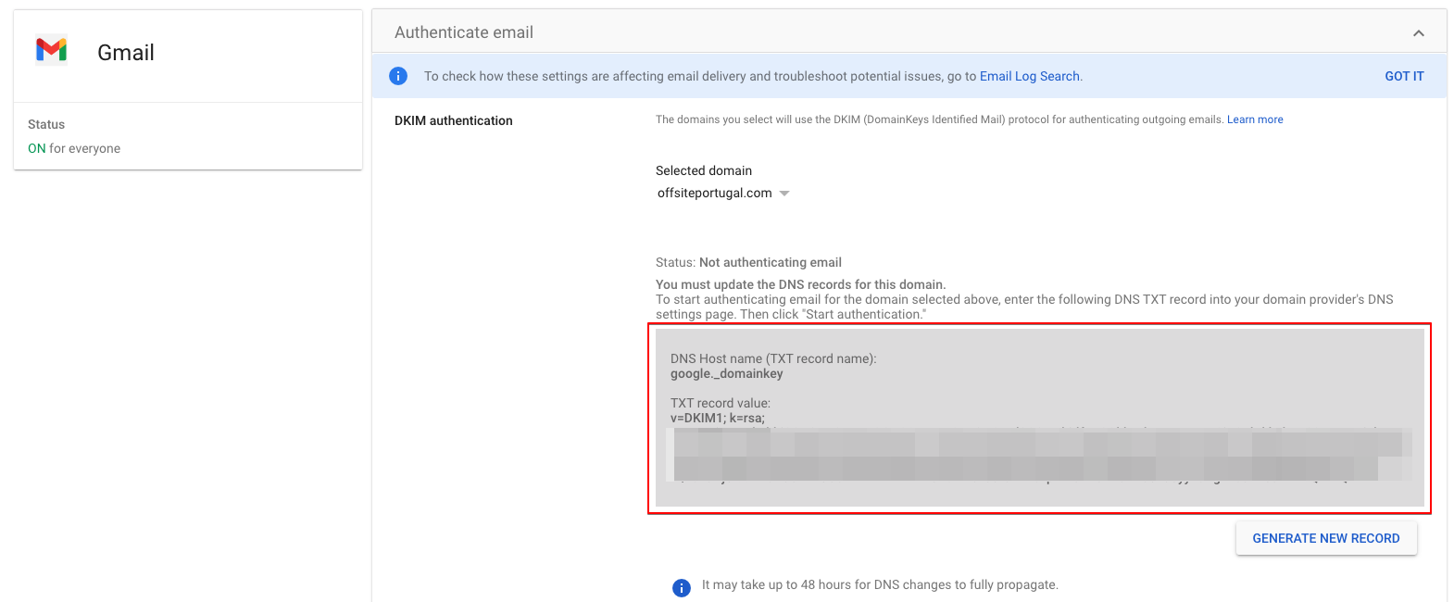Click the "ON for everyone" status text
This screenshot has width=1454, height=602.
click(x=74, y=148)
